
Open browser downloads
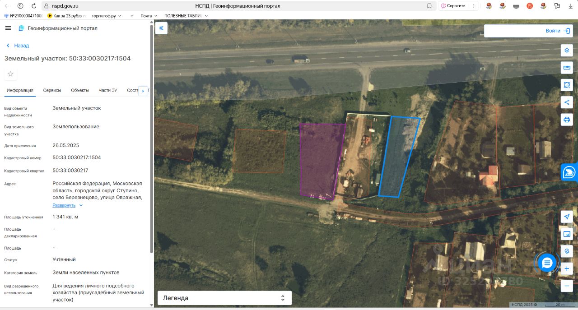[x=570, y=6]
